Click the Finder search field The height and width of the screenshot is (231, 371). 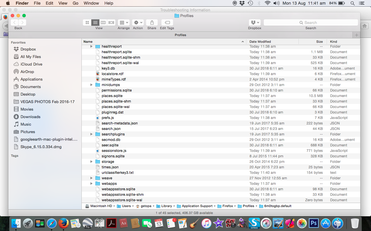311,23
